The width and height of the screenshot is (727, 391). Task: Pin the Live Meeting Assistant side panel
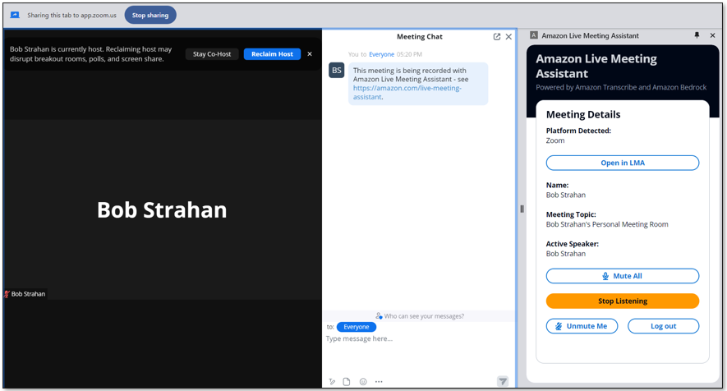697,35
